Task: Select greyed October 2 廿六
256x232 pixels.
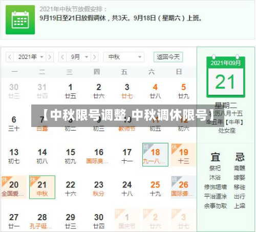Action: pos(155,220)
